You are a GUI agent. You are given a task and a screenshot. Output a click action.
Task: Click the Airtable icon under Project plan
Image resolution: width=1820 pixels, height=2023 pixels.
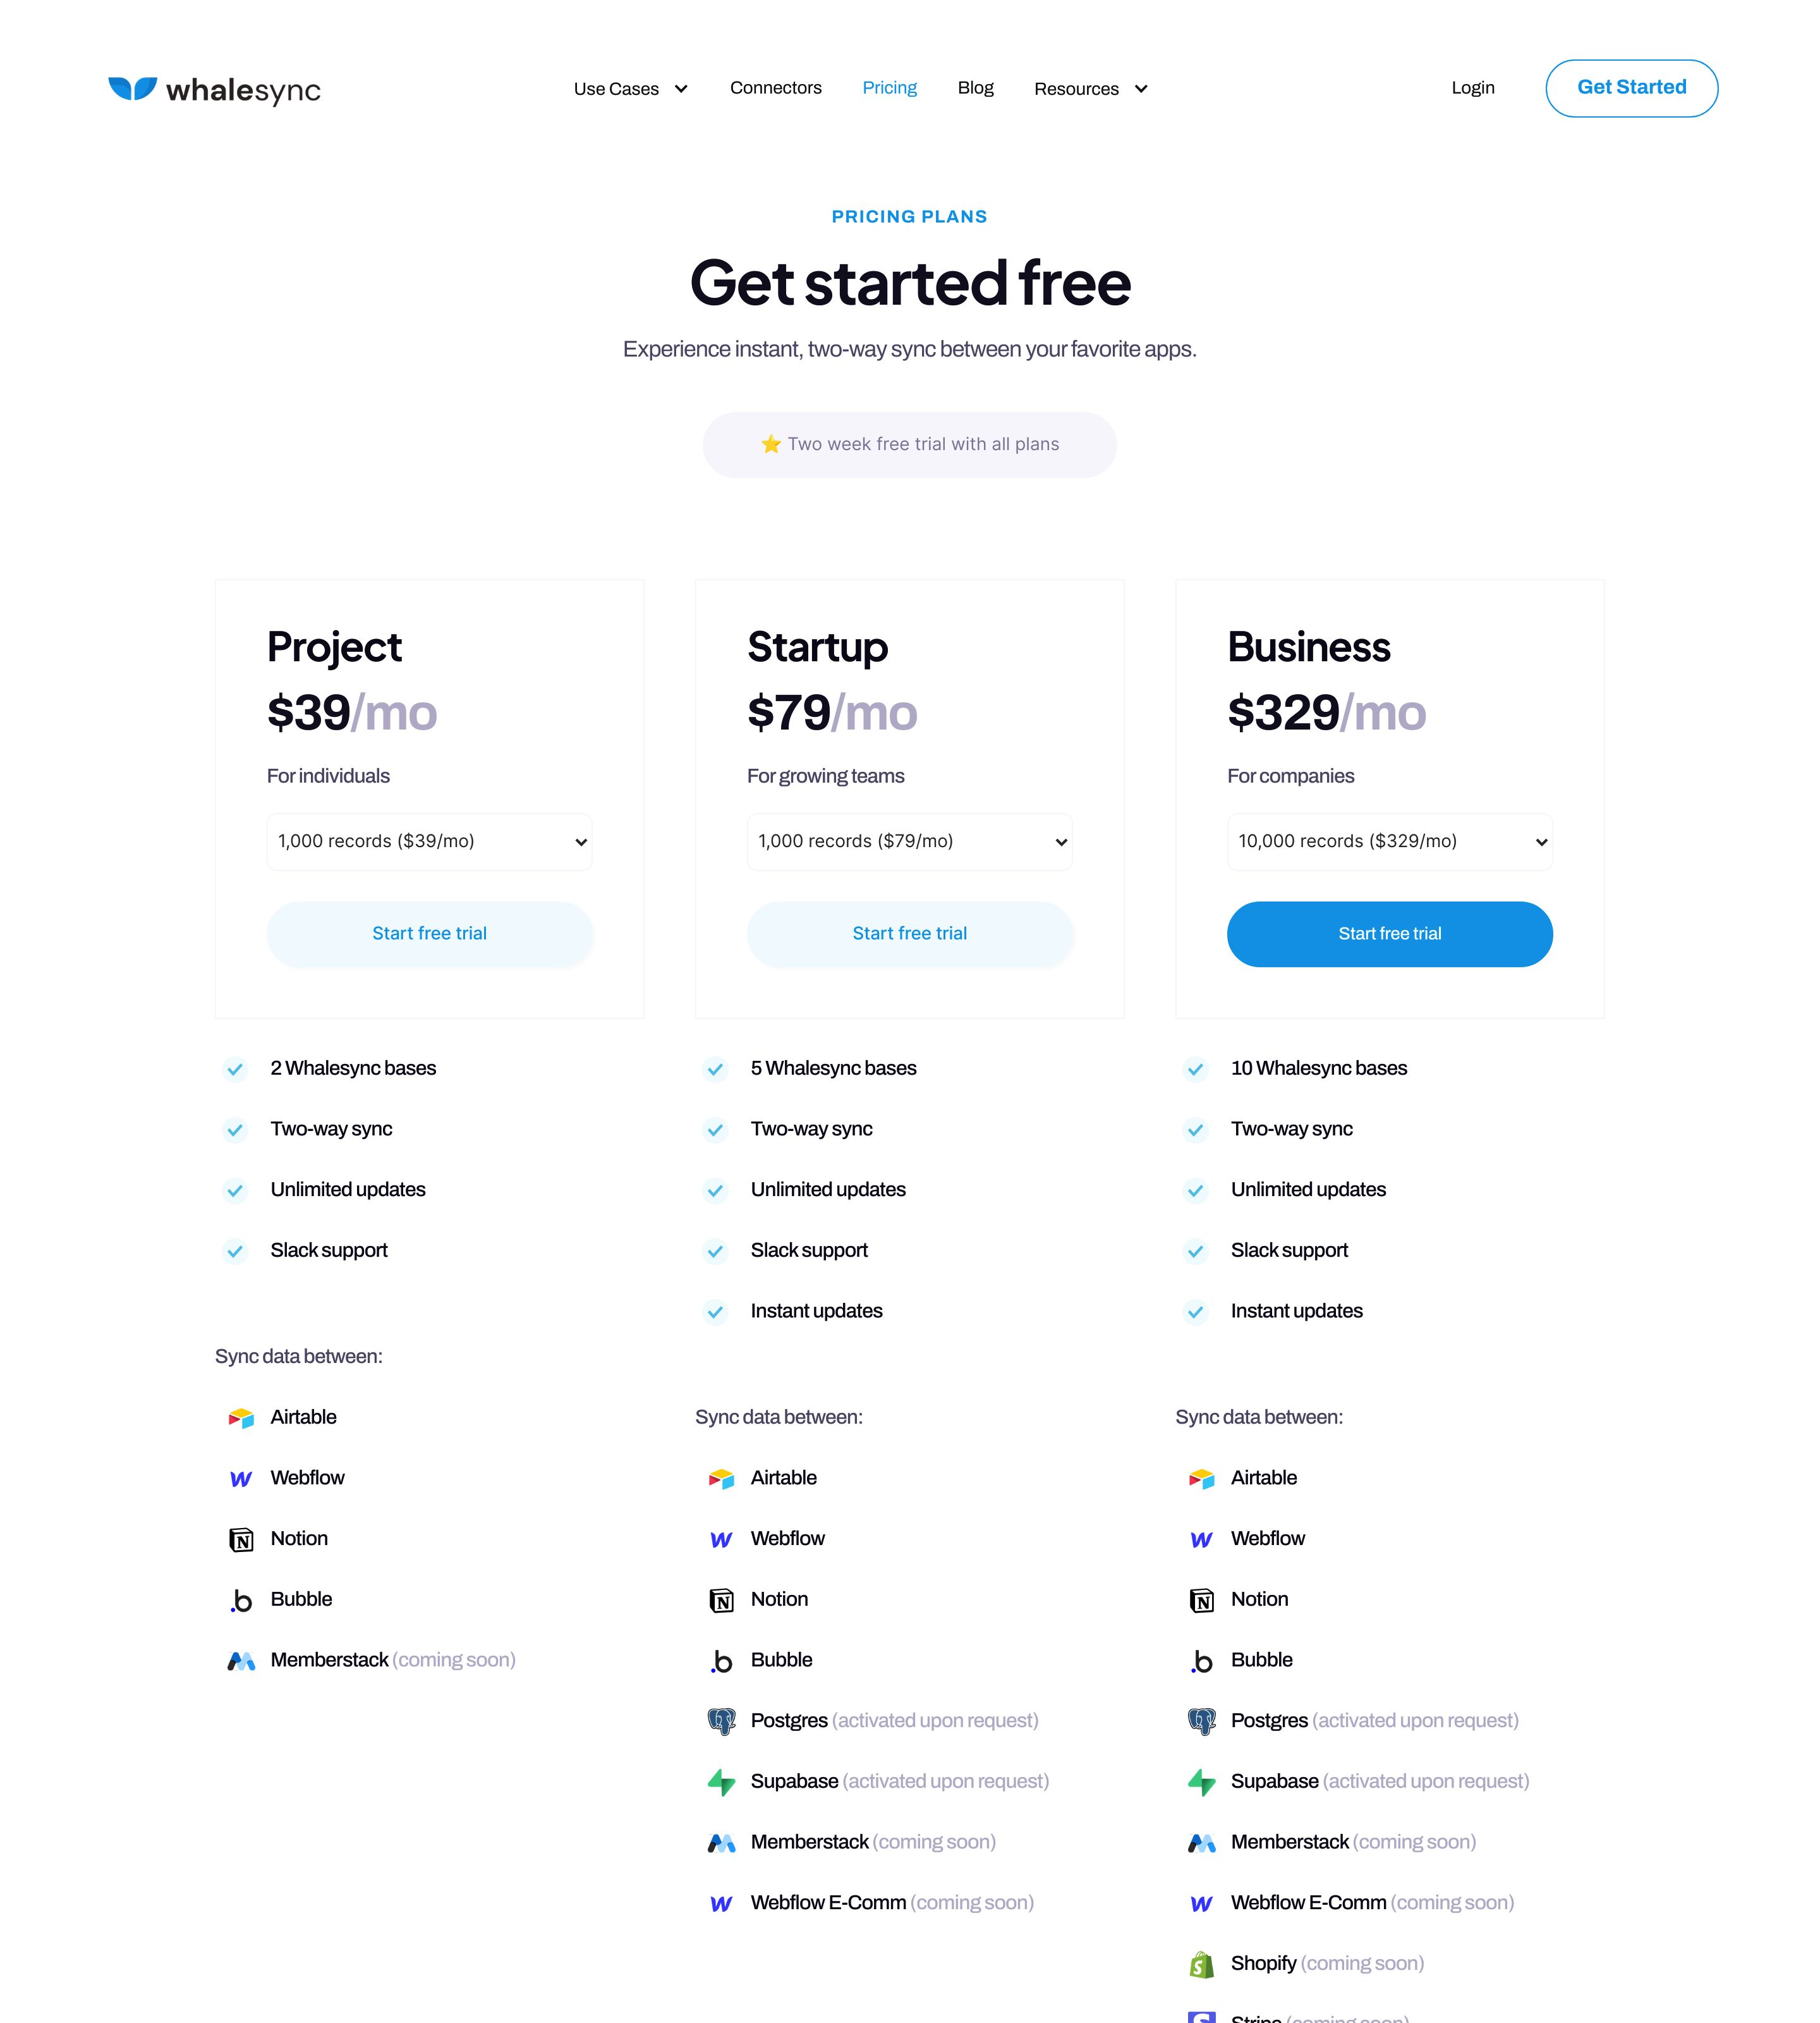(241, 1418)
